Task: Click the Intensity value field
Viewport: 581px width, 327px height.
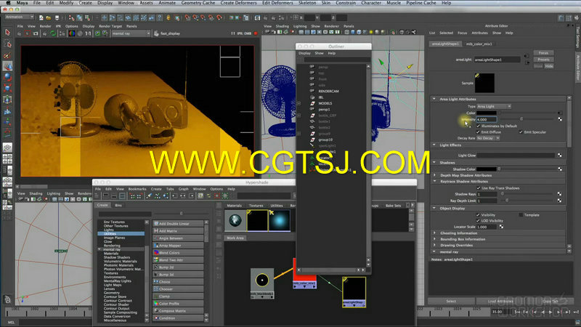Action: tap(487, 119)
